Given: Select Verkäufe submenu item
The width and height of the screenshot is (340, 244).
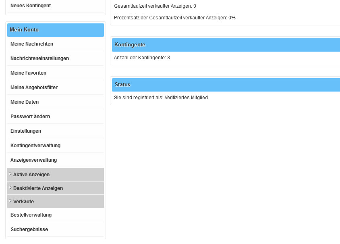Looking at the screenshot, I should 56,201.
